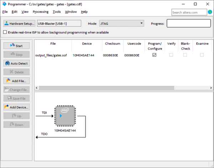The width and height of the screenshot is (214, 168).
Task: Click the Checksum column header
Action: click(x=112, y=44)
